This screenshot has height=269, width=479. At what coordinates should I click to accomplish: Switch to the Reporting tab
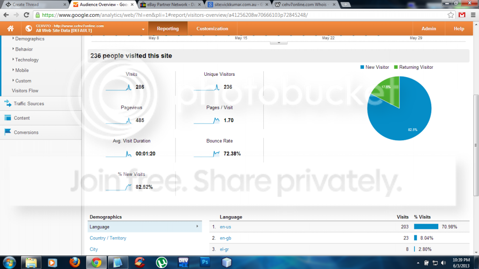coord(168,29)
